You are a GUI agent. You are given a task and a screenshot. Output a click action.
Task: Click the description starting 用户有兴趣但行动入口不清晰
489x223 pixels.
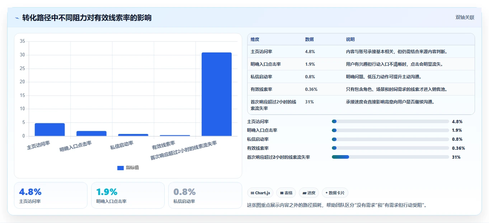coord(394,64)
